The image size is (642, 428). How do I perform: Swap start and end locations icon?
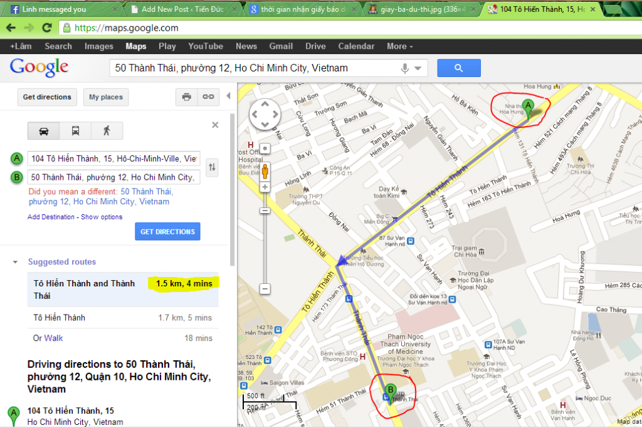212,167
